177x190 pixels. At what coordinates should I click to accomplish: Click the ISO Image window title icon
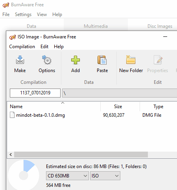tap(13, 37)
